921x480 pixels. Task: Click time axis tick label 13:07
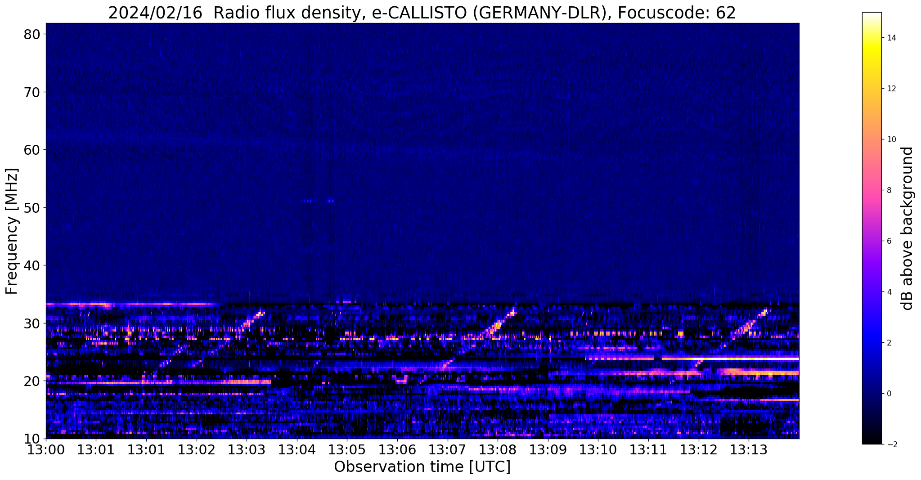(x=448, y=449)
